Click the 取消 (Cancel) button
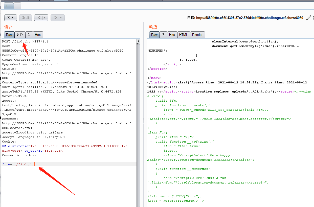Viewport: 314px width, 207px height. [26, 18]
